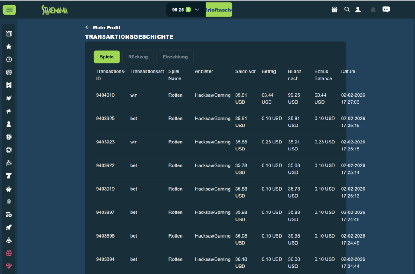Click the rocket icon in sidebar
The height and width of the screenshot is (274, 415).
(x=9, y=227)
